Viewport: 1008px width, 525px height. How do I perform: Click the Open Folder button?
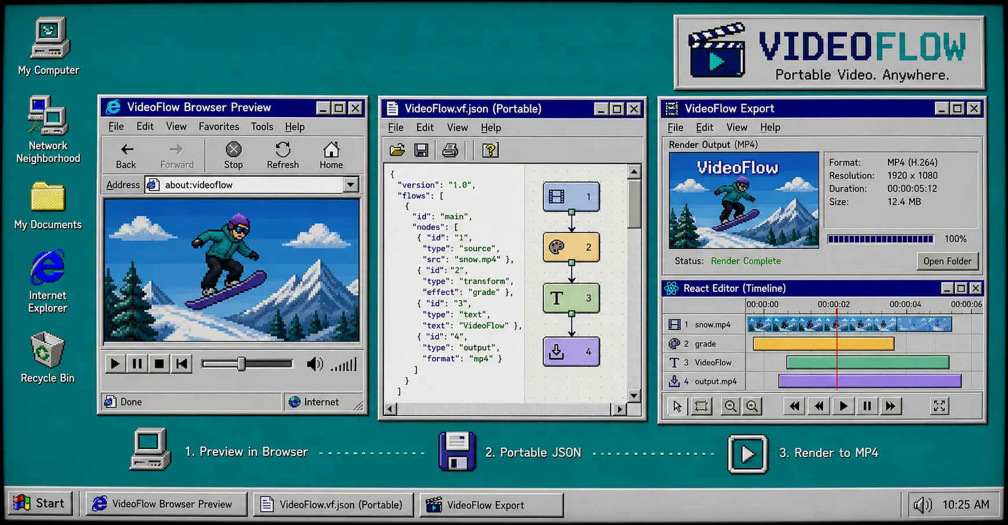point(948,261)
